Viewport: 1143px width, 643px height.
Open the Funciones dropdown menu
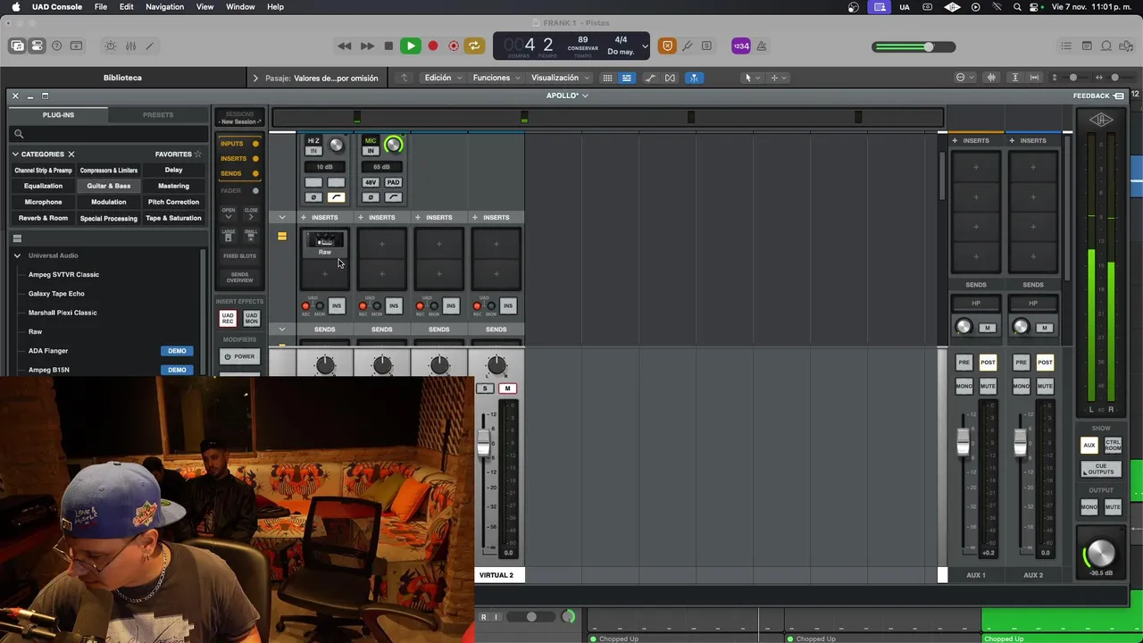click(497, 78)
